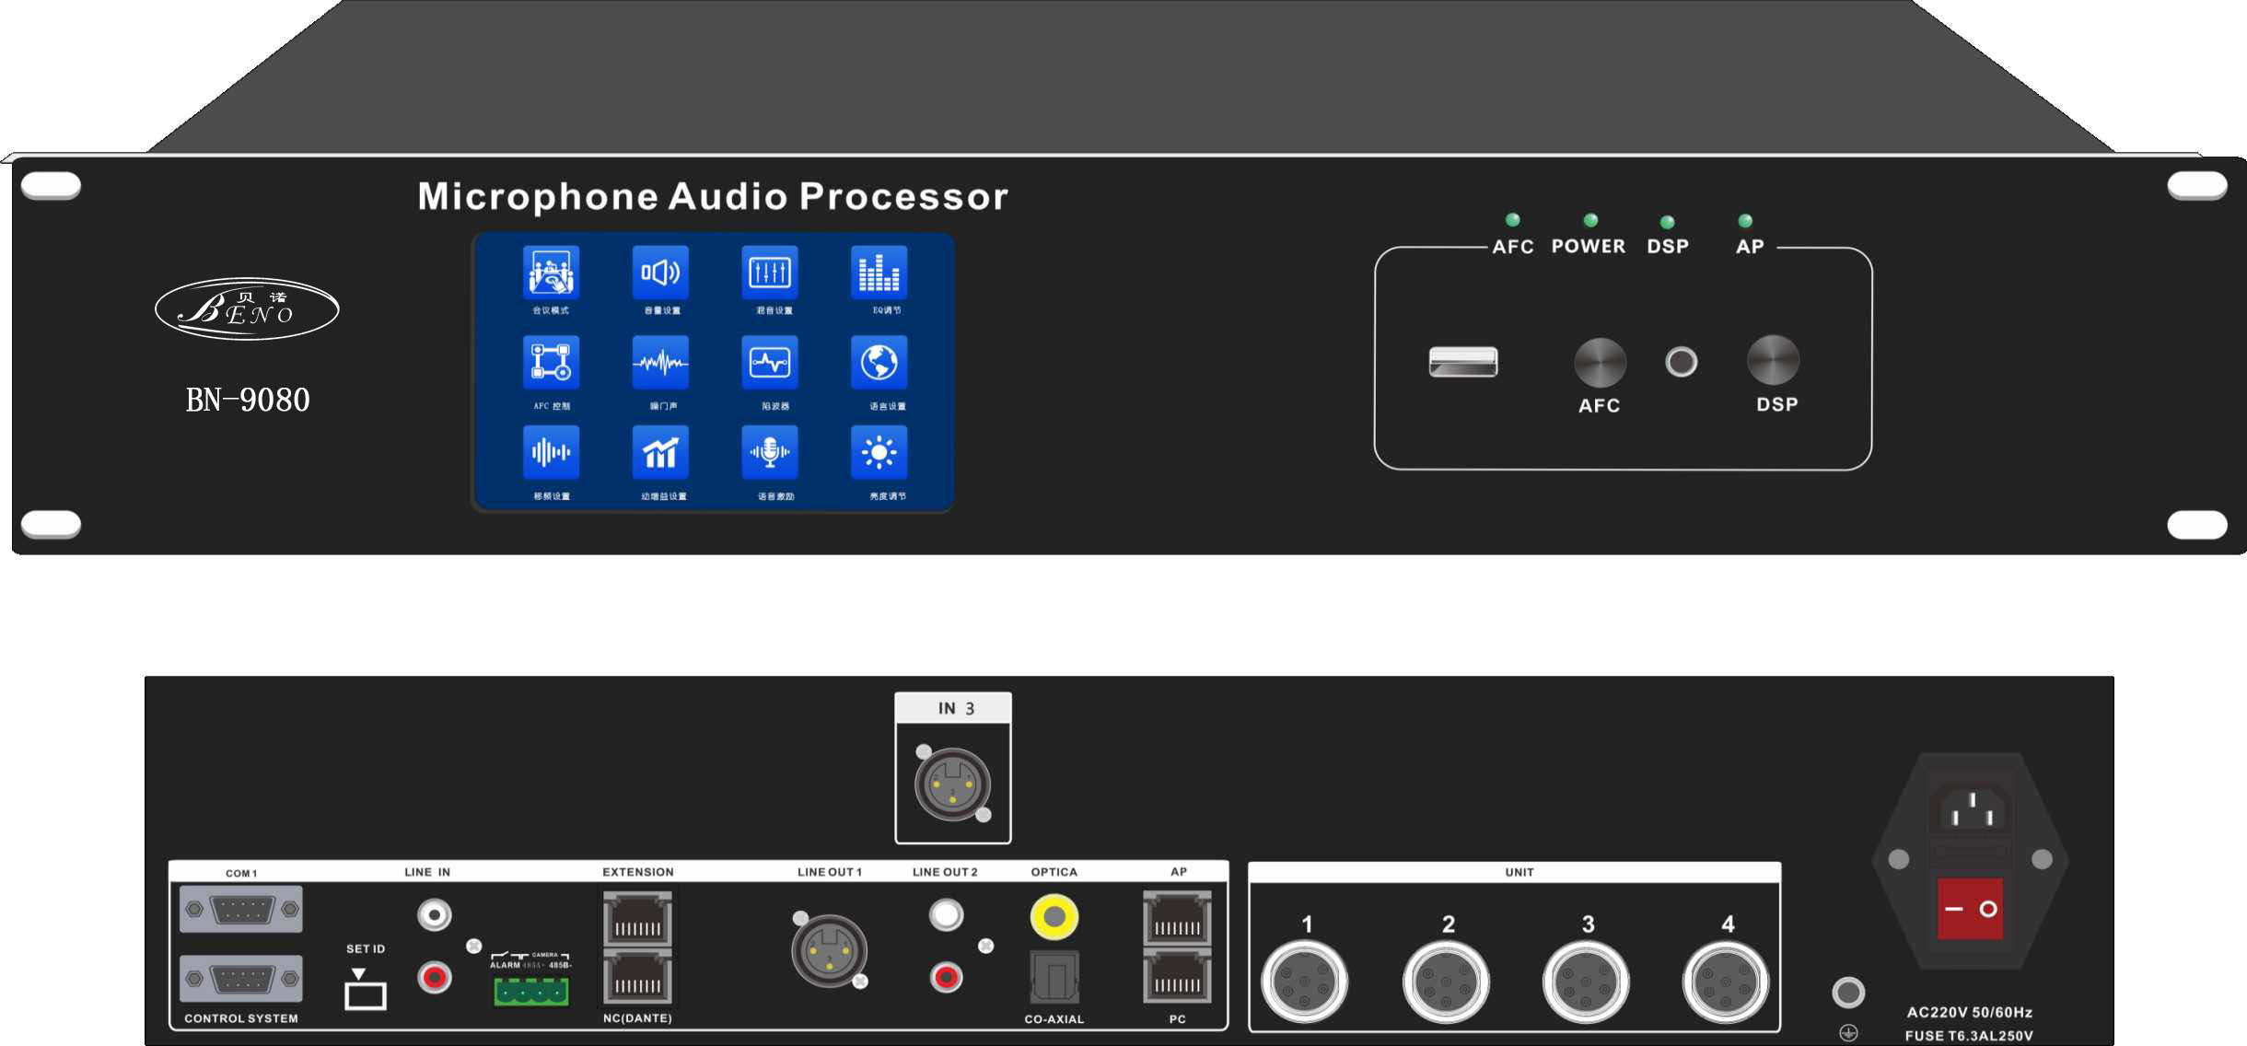This screenshot has width=2247, height=1046.
Task: Open the AFC control icon on screen
Action: click(551, 362)
